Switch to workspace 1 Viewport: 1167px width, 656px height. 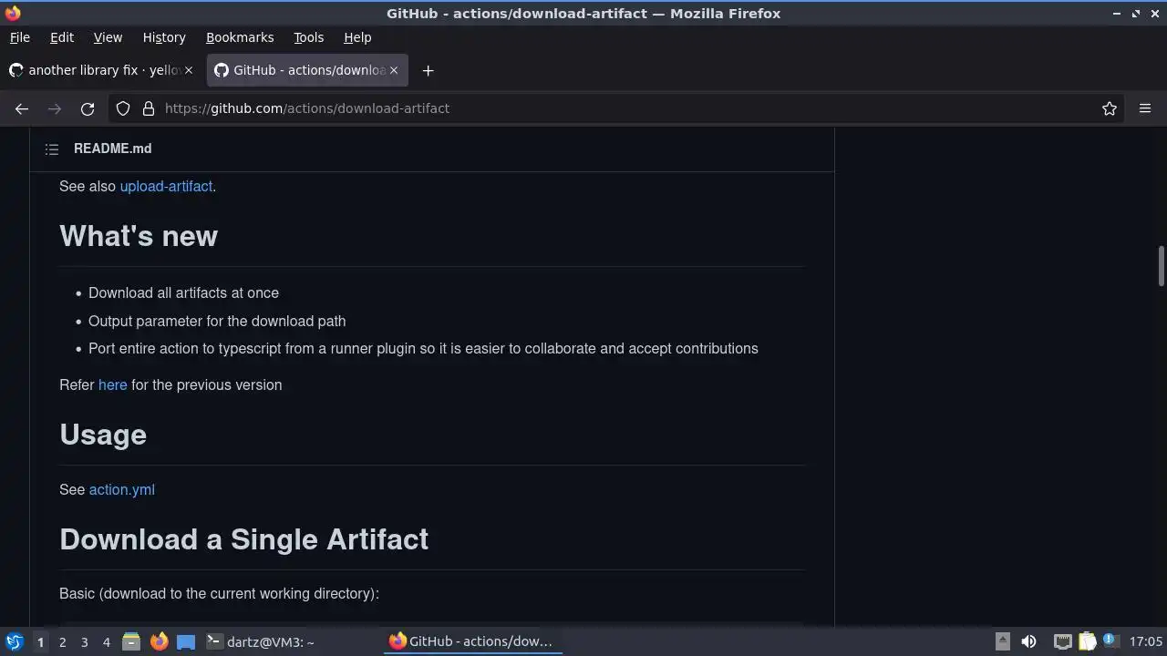coord(40,641)
